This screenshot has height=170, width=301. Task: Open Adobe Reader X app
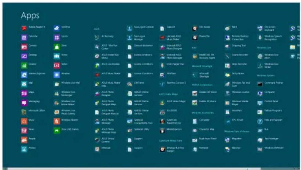(x=33, y=28)
